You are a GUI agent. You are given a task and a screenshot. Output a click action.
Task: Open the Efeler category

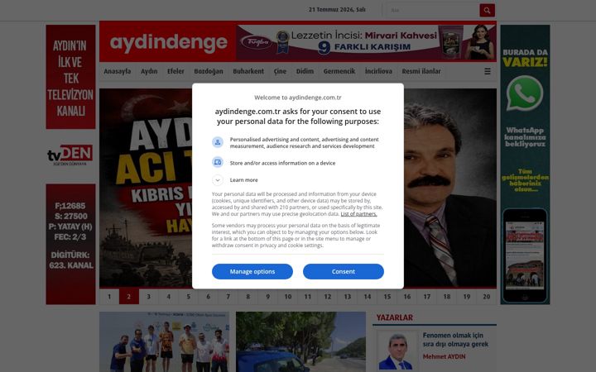[175, 71]
